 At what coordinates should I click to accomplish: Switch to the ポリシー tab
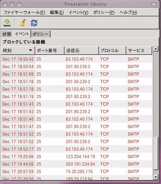tap(41, 34)
